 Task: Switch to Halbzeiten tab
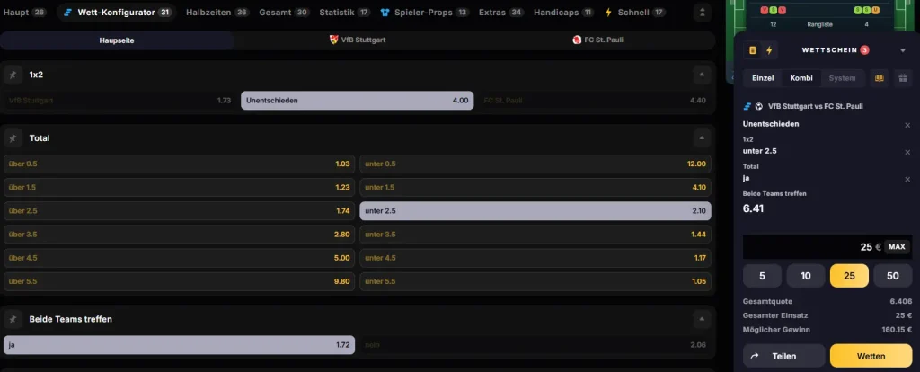coord(217,13)
